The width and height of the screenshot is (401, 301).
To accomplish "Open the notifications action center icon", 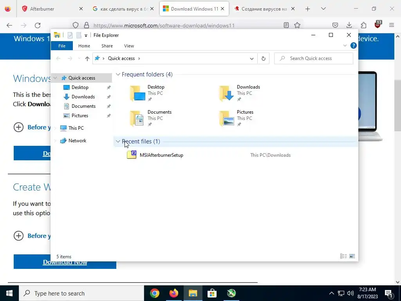I will coord(389,293).
